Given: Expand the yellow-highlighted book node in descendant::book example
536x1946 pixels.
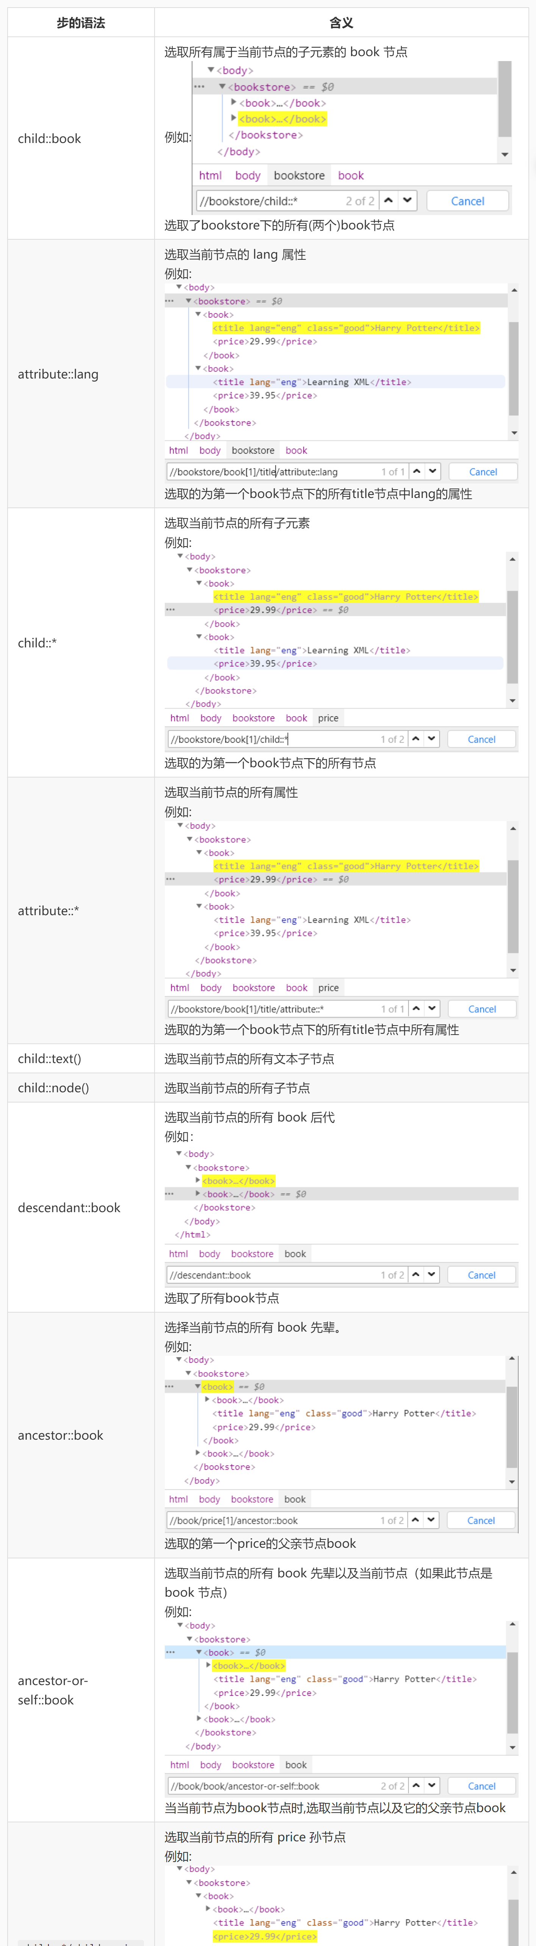Looking at the screenshot, I should [x=198, y=1180].
